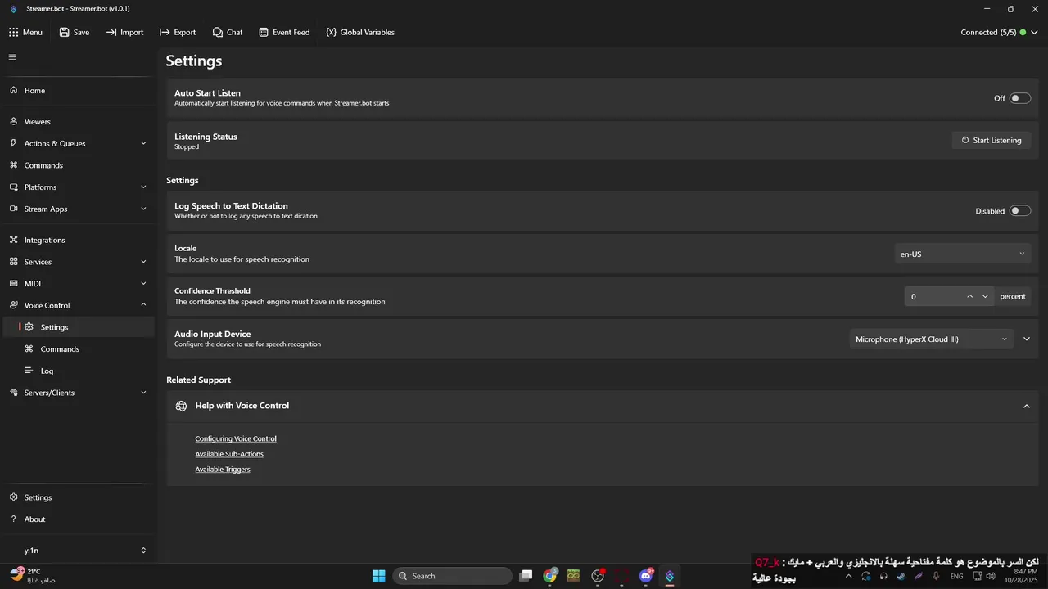Expand the Servers/Clients sidebar section

tap(77, 393)
